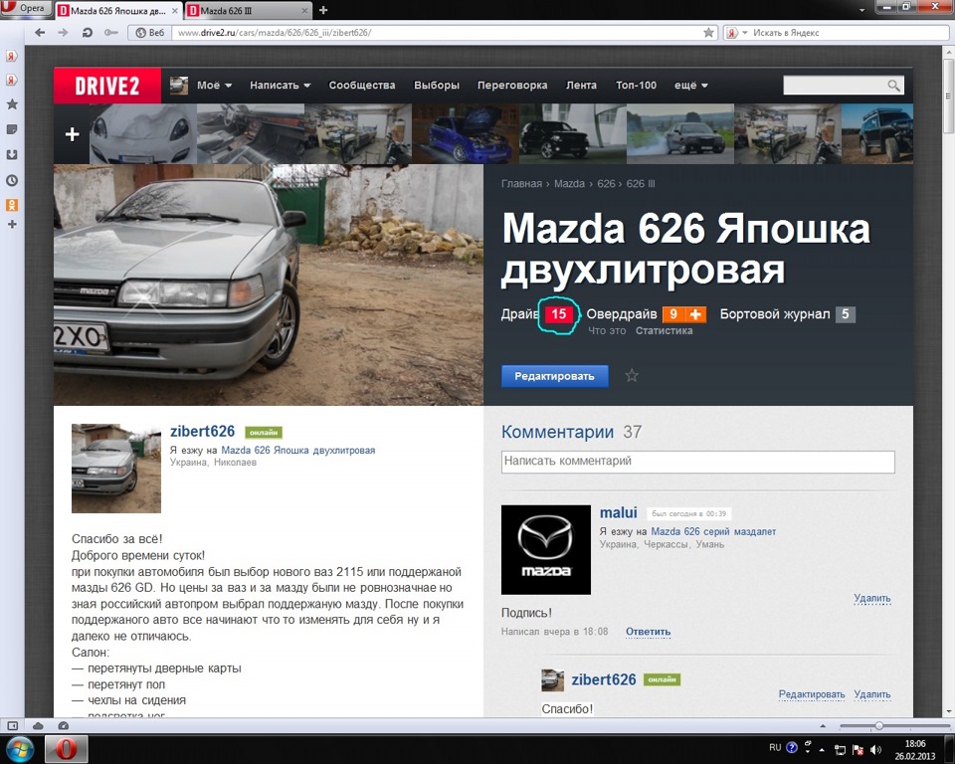The width and height of the screenshot is (955, 764).
Task: Open the Лента feed
Action: coord(581,86)
